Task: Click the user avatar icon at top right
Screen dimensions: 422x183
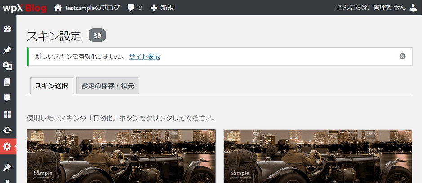Action: [x=413, y=8]
